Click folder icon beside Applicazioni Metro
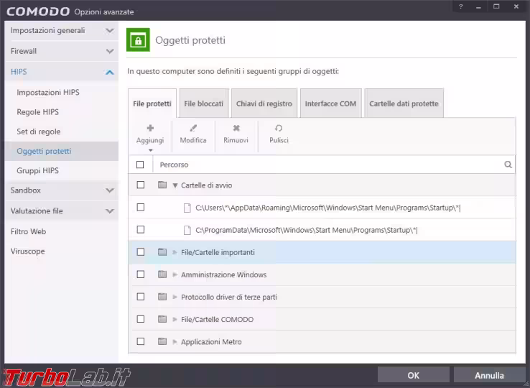The image size is (530, 388). [x=162, y=342]
